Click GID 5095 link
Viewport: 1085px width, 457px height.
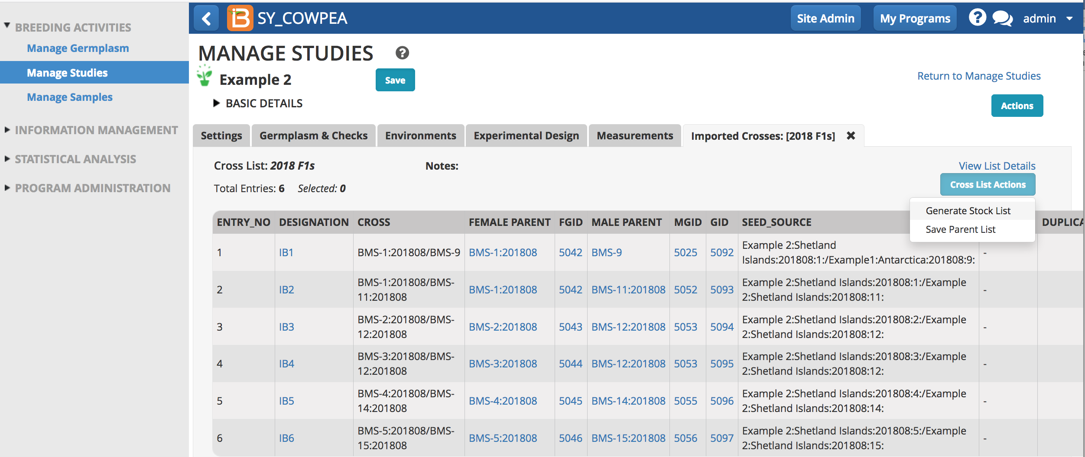coord(722,364)
